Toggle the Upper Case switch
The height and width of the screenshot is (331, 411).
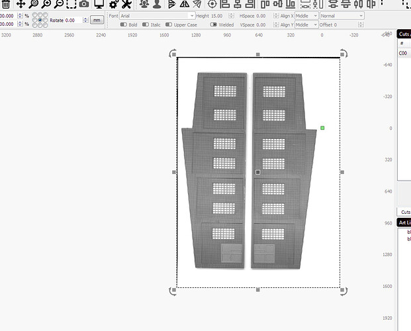(169, 24)
